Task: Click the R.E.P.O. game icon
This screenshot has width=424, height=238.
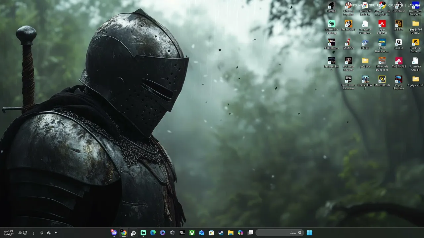Action: 399,26
